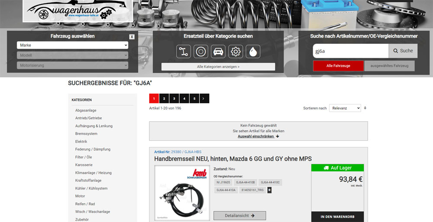Go to results page 3

[x=174, y=99]
